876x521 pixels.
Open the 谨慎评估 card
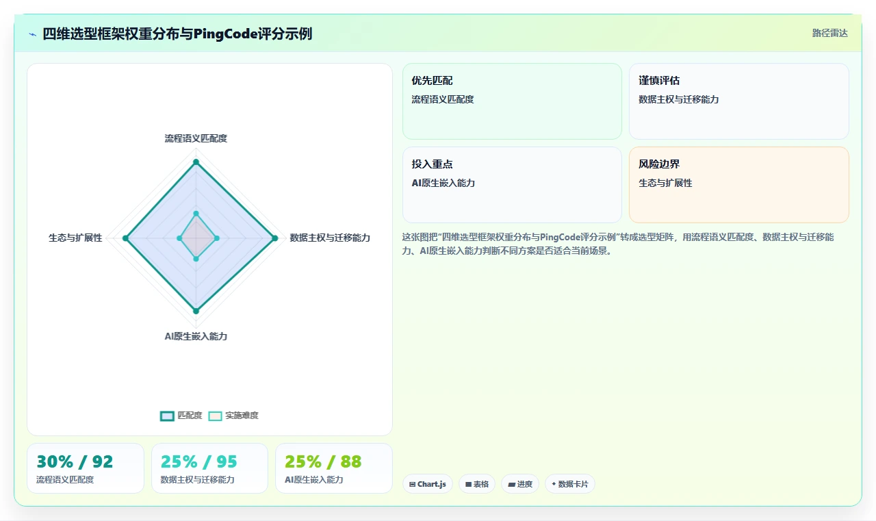(739, 101)
